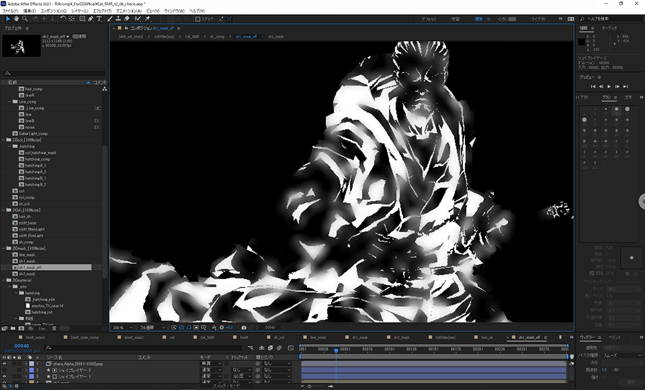Open the ファイル(F) menu

pos(10,11)
